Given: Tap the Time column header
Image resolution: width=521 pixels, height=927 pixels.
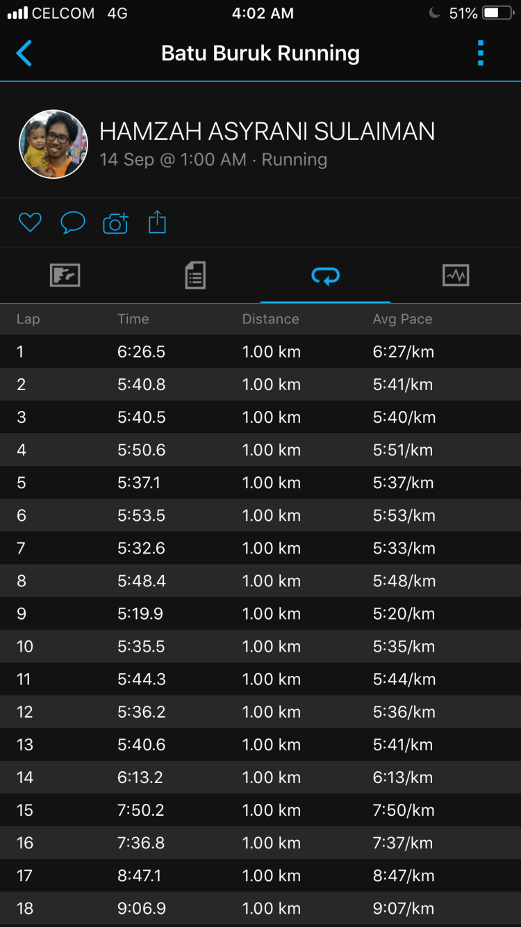Looking at the screenshot, I should click(x=133, y=319).
